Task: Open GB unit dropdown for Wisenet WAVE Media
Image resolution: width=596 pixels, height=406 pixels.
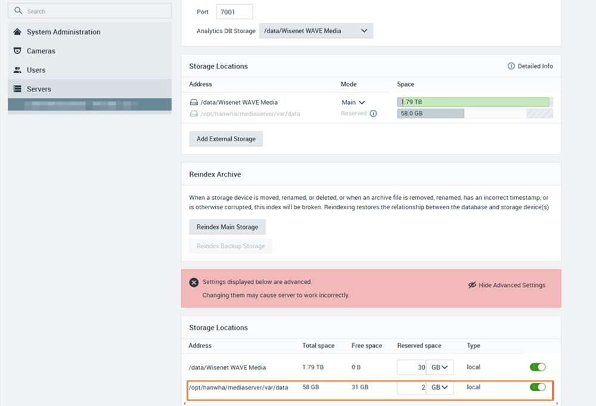Action: (x=440, y=367)
